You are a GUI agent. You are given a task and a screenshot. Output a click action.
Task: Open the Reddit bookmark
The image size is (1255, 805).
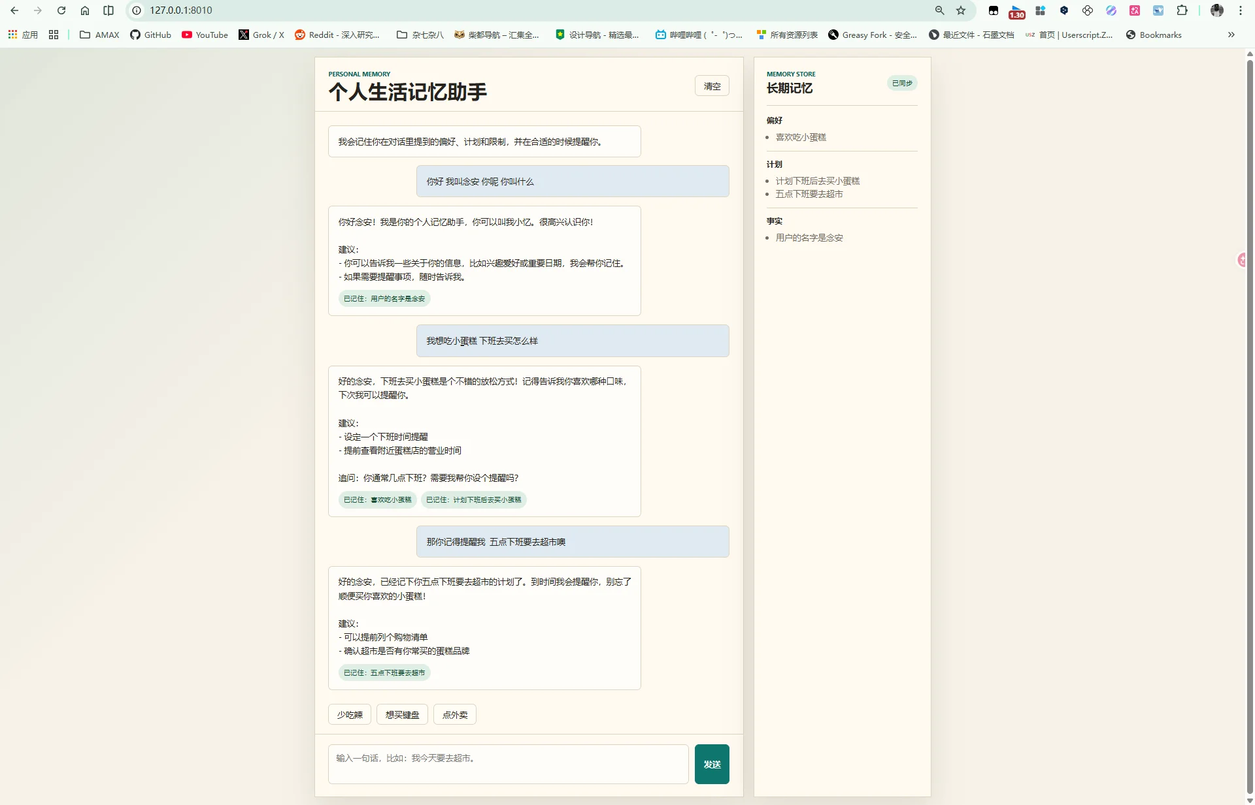[337, 35]
